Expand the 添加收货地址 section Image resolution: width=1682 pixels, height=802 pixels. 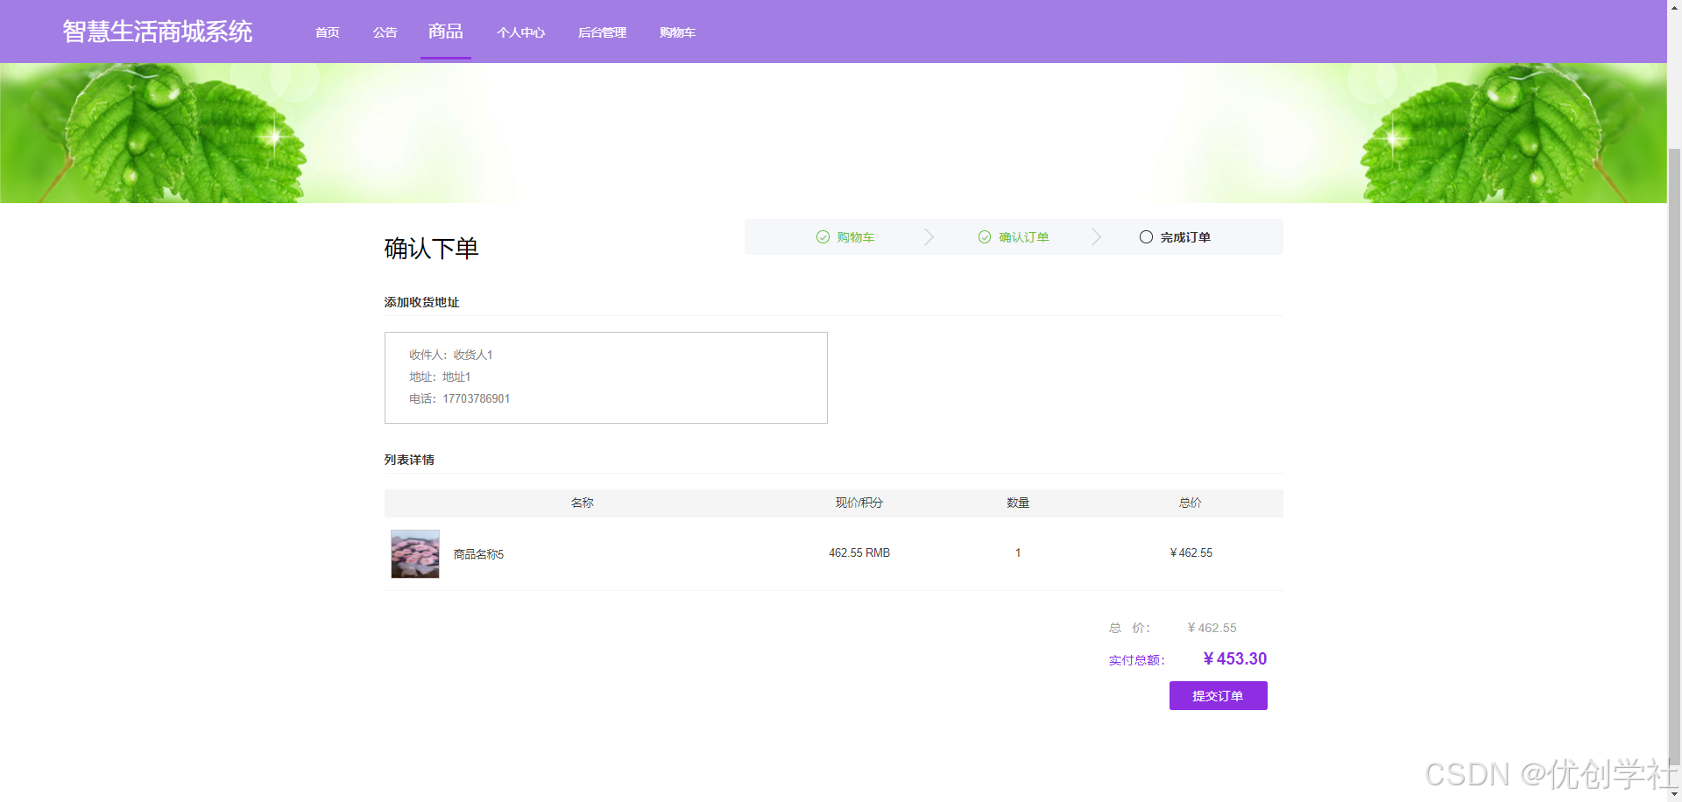pos(421,301)
